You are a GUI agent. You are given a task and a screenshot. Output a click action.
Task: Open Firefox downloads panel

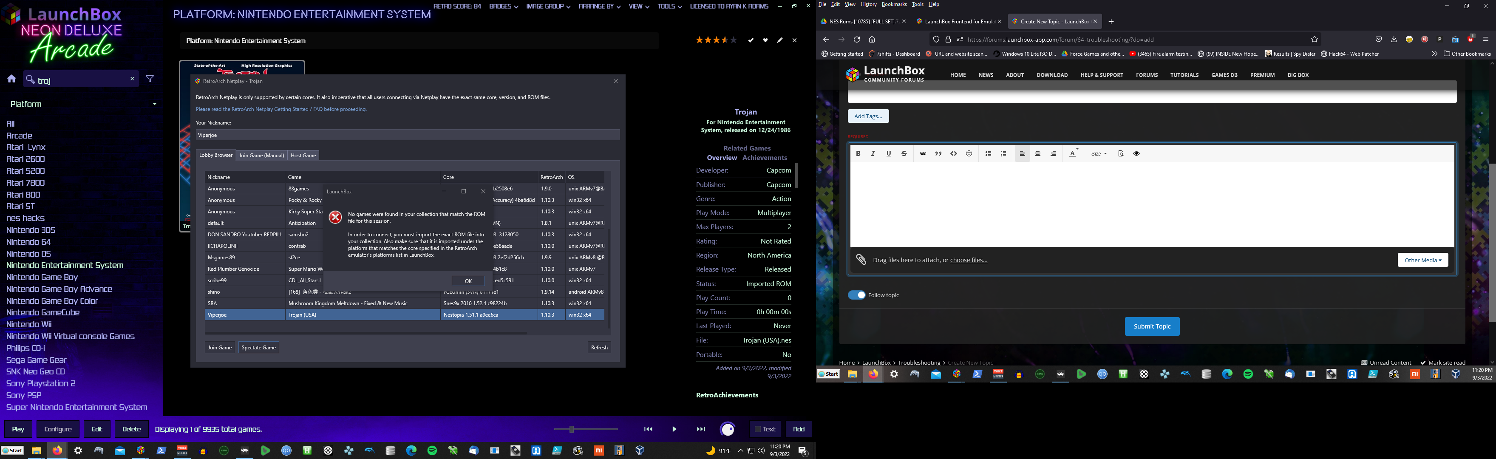click(x=1394, y=40)
